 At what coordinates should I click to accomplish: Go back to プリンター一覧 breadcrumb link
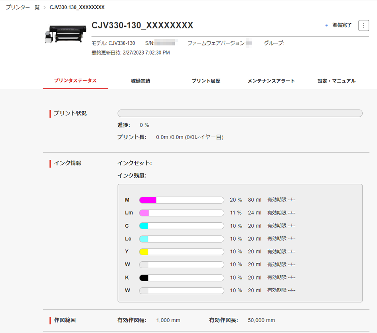tap(22, 8)
